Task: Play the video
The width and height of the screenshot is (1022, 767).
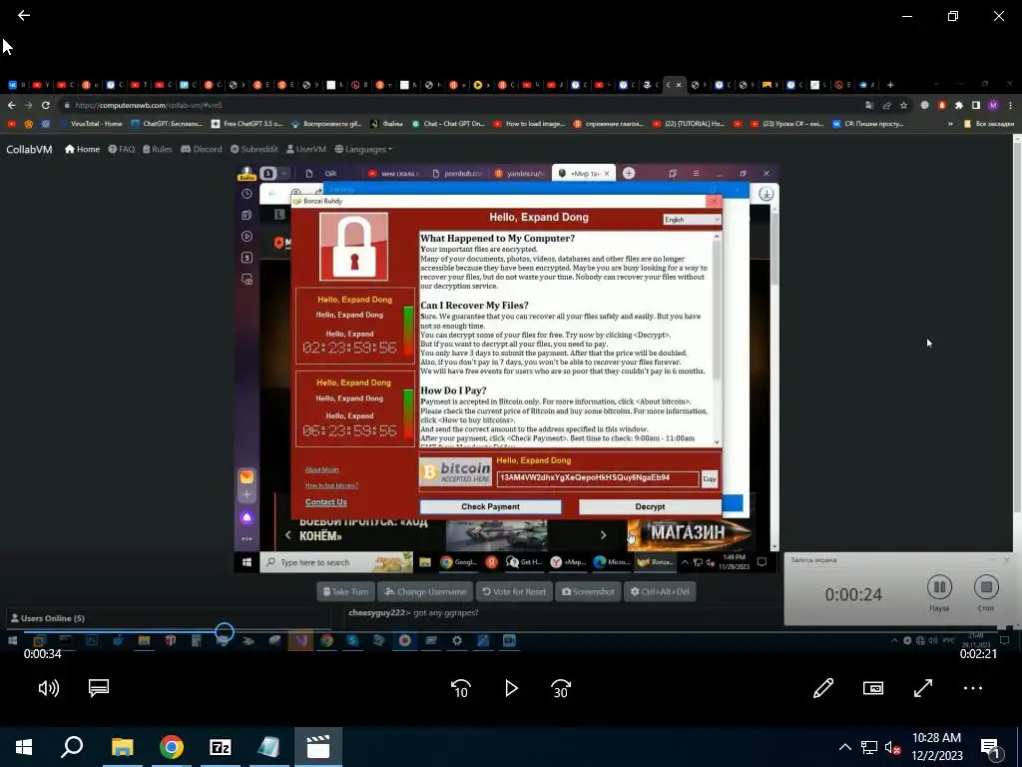Action: 512,688
